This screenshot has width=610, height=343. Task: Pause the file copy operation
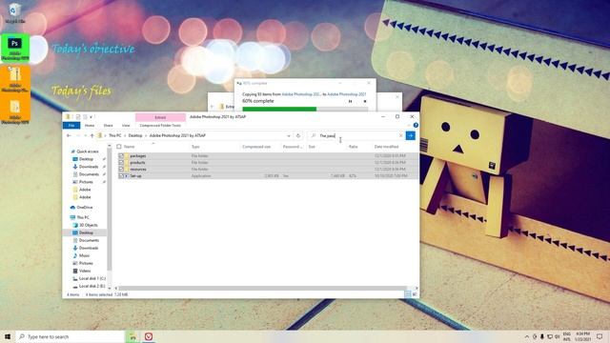point(350,101)
